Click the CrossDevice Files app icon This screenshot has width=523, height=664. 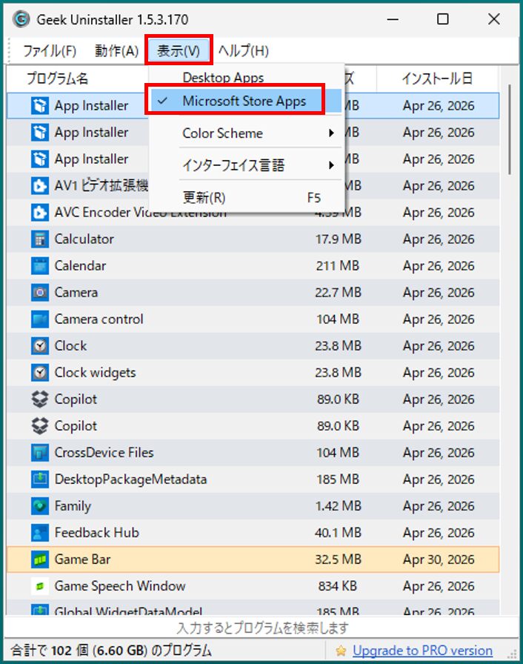click(41, 452)
